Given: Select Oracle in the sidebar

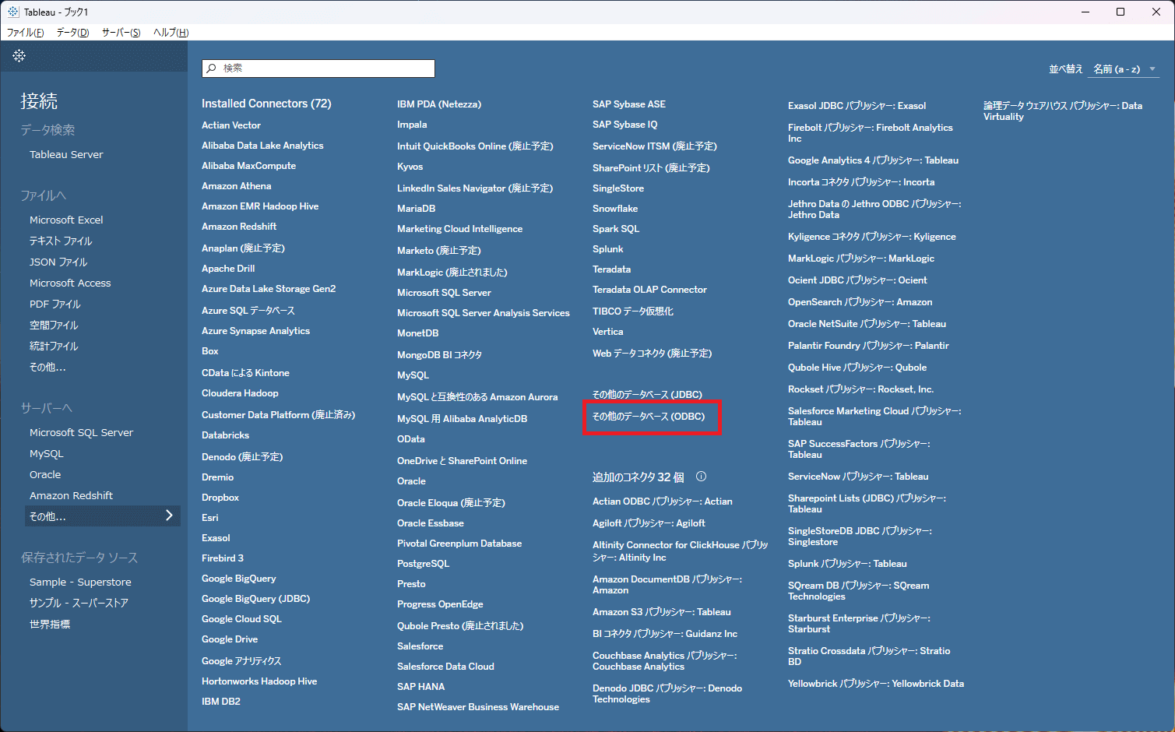Looking at the screenshot, I should coord(45,475).
